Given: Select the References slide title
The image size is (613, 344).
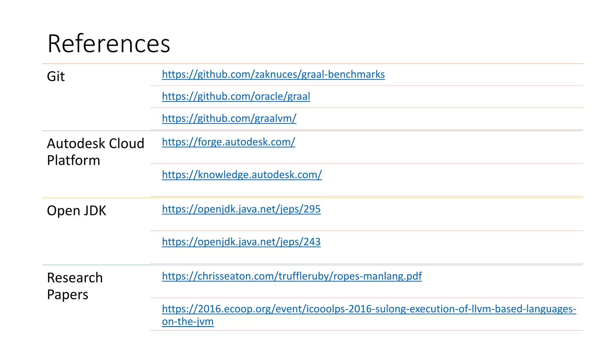Looking at the screenshot, I should [x=109, y=44].
